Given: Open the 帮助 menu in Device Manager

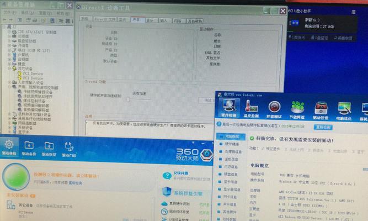Looking at the screenshot, I should 63,13.
